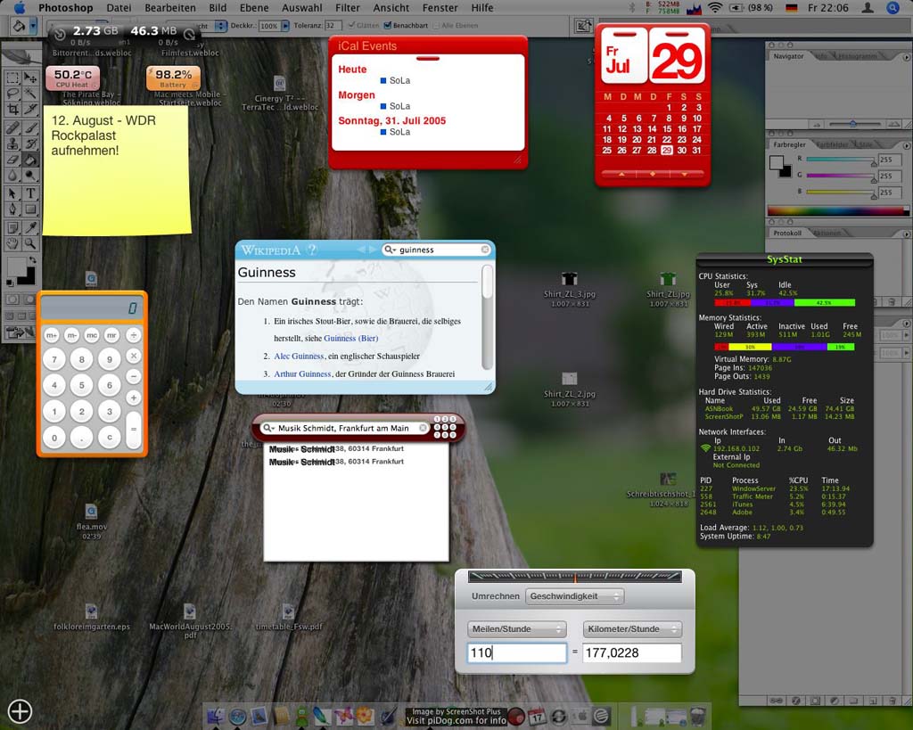Select the Eyedropper tool

point(30,227)
